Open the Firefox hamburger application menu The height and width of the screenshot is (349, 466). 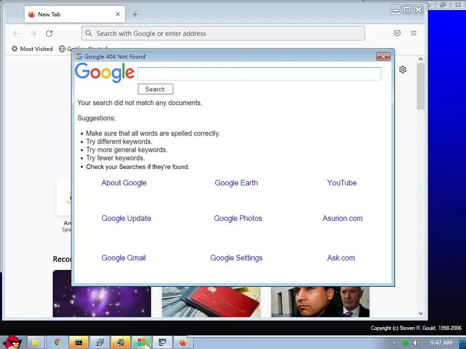[414, 33]
